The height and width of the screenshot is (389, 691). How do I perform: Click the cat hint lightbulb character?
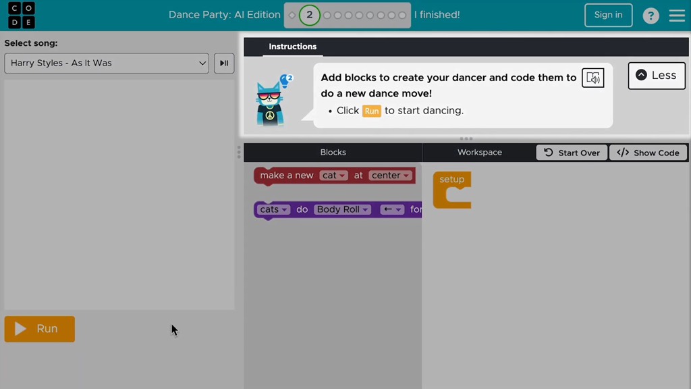coord(271,101)
